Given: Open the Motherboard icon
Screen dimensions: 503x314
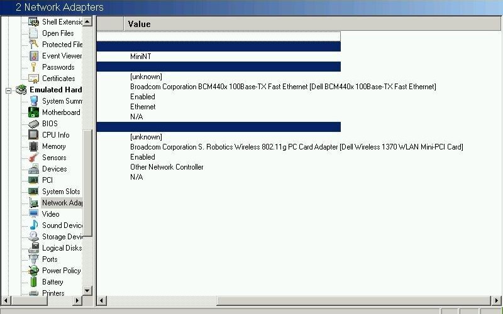Looking at the screenshot, I should [x=33, y=112].
